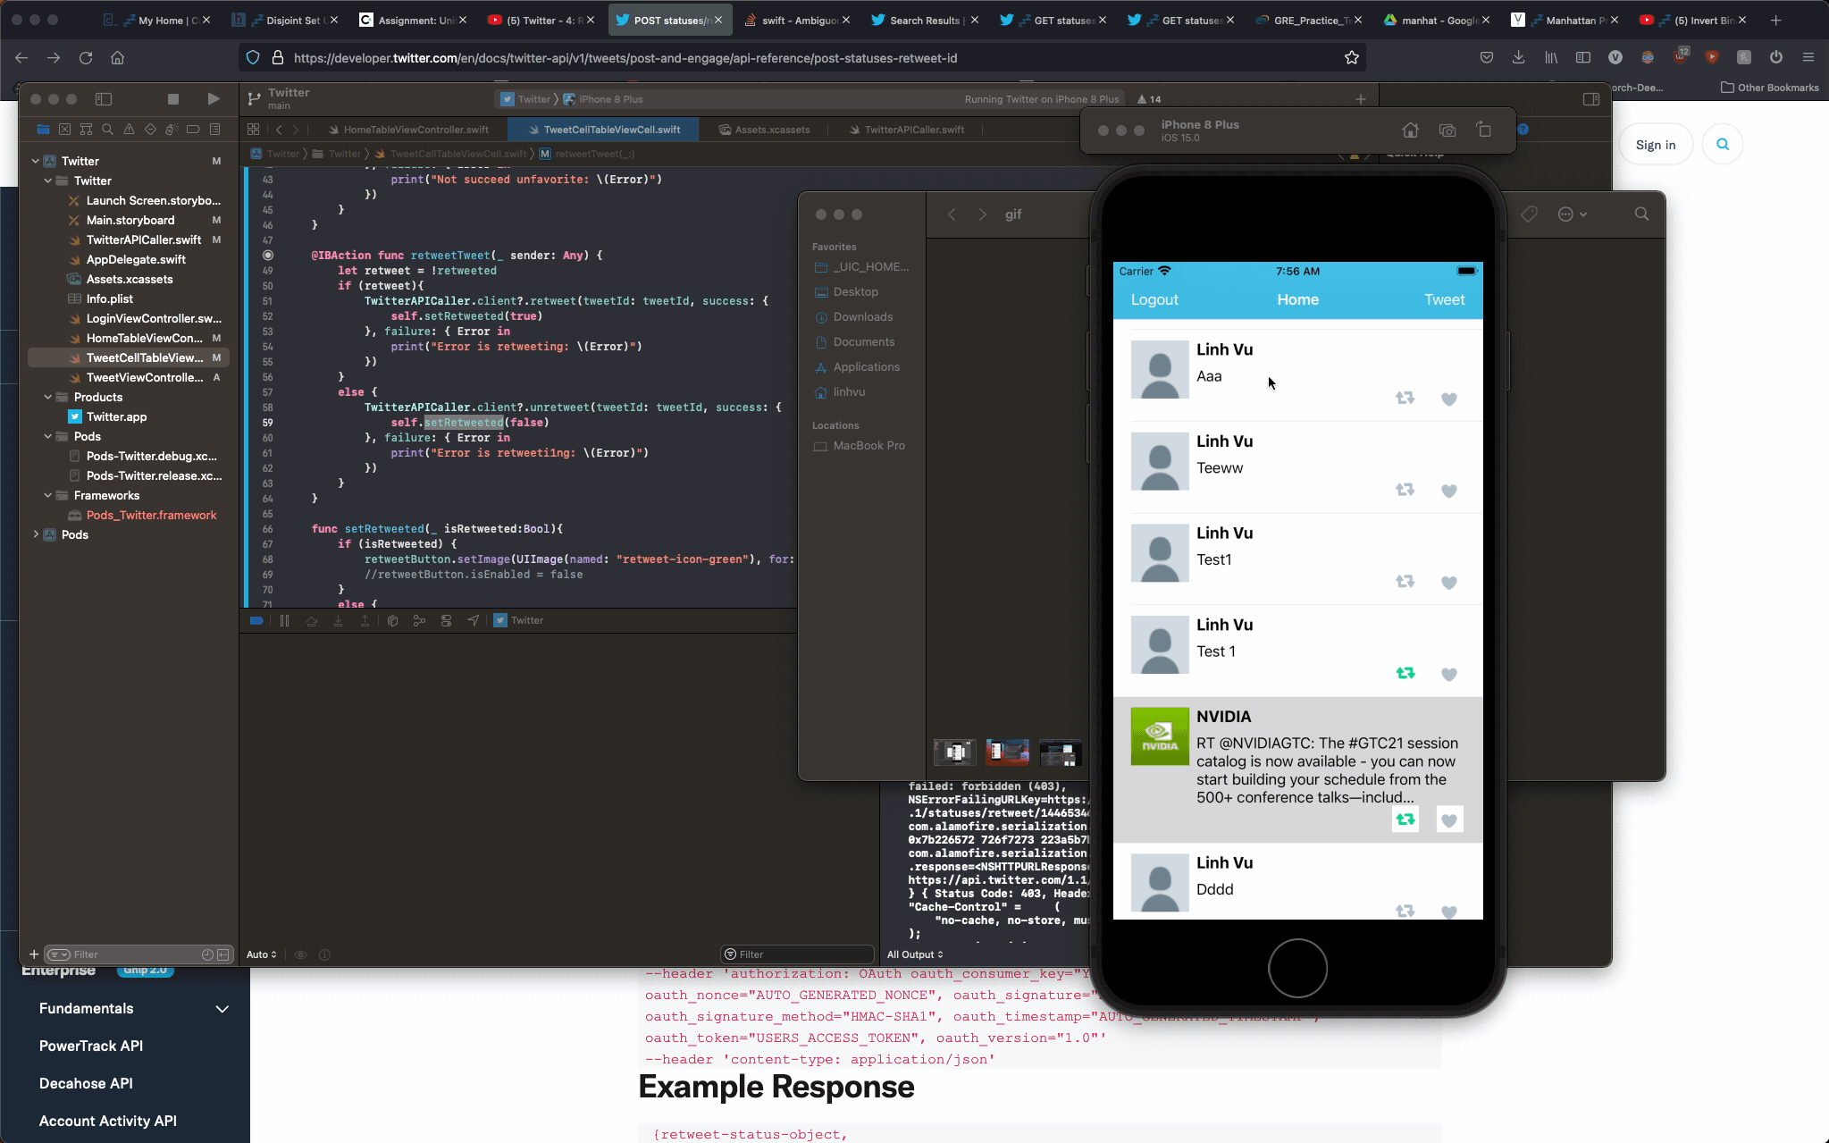
Task: Stop the running Twitter app in Xcode
Action: tap(173, 99)
